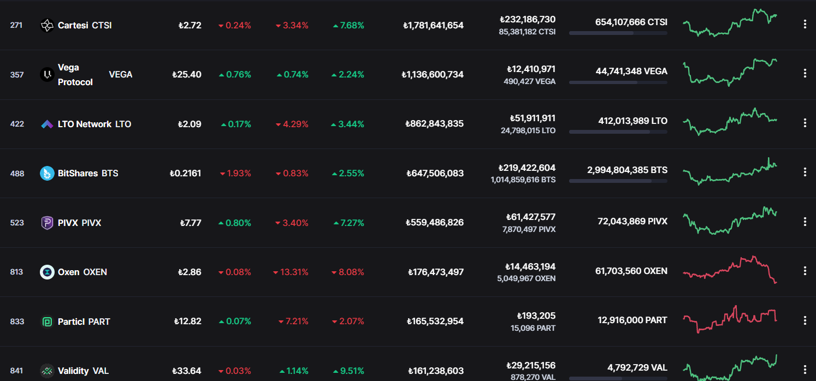The width and height of the screenshot is (816, 381).
Task: View the BitShares 7-day sparkline chart
Action: pos(730,171)
